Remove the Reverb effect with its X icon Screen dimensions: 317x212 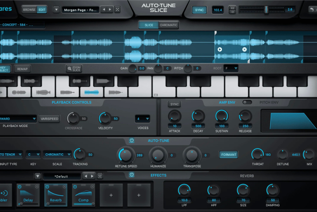[x=64, y=187]
